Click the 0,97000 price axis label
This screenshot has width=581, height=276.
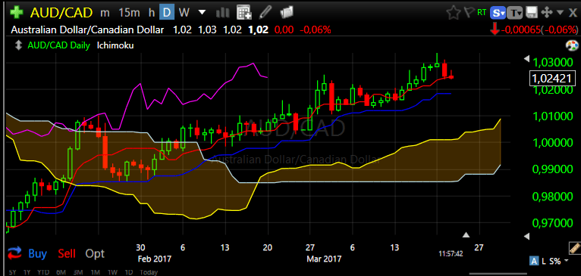[x=553, y=223]
